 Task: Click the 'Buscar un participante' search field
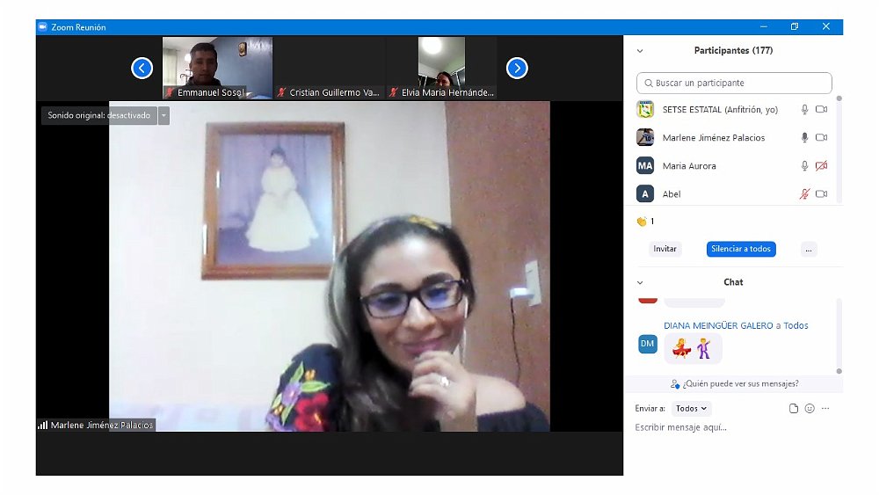(x=734, y=83)
